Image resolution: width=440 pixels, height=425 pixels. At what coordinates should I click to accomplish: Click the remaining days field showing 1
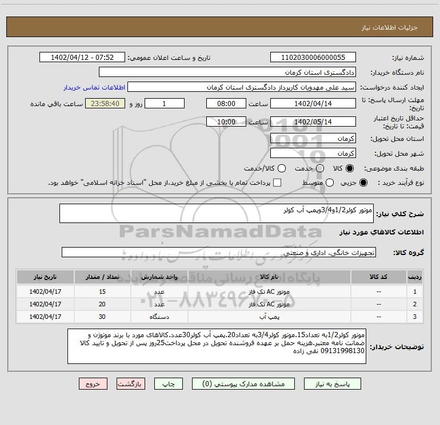pos(165,103)
